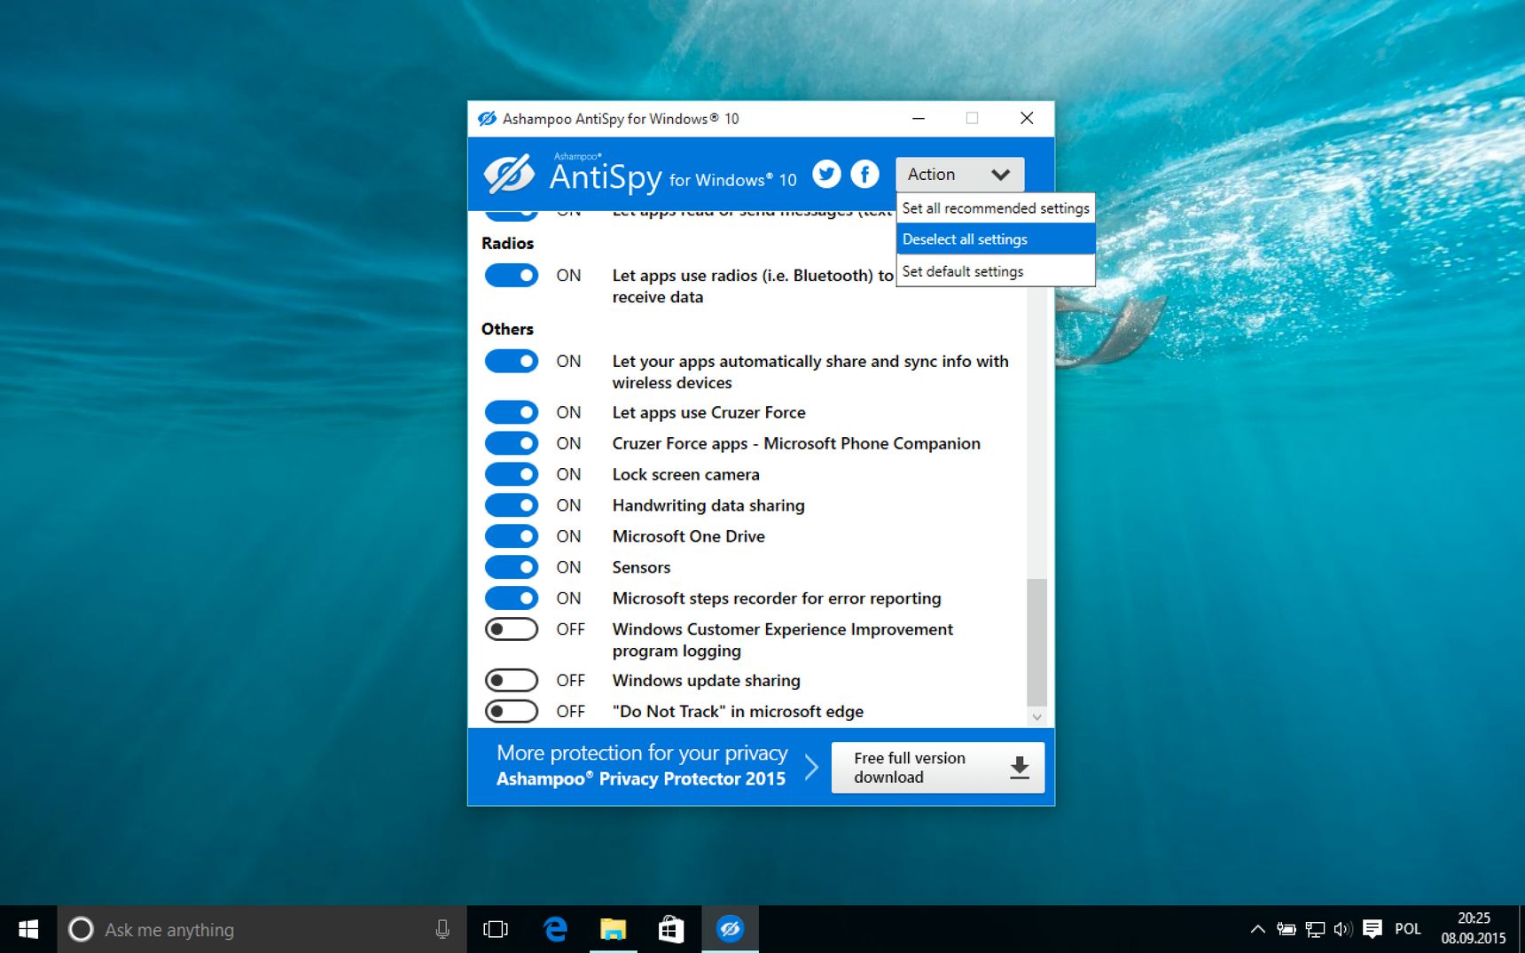The width and height of the screenshot is (1525, 953).
Task: Click the Cortana circle icon
Action: click(x=81, y=929)
